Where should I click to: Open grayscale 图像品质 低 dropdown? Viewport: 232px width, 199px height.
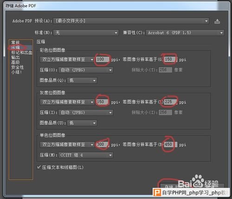pyautogui.click(x=82, y=123)
